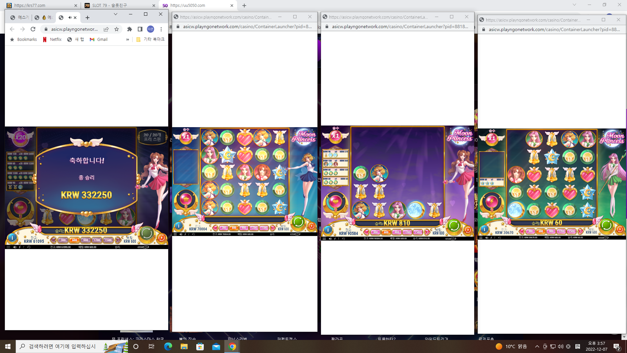Open game history in the KRW 90584 game footer

pos(343,239)
